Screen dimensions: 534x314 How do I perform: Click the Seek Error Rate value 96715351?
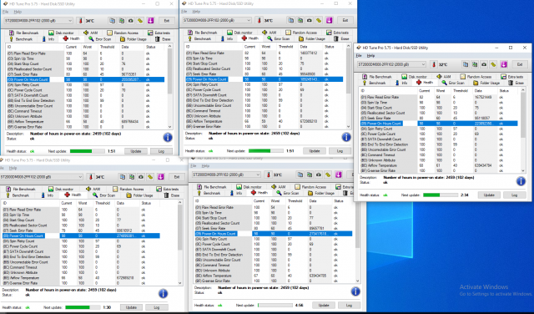click(129, 74)
